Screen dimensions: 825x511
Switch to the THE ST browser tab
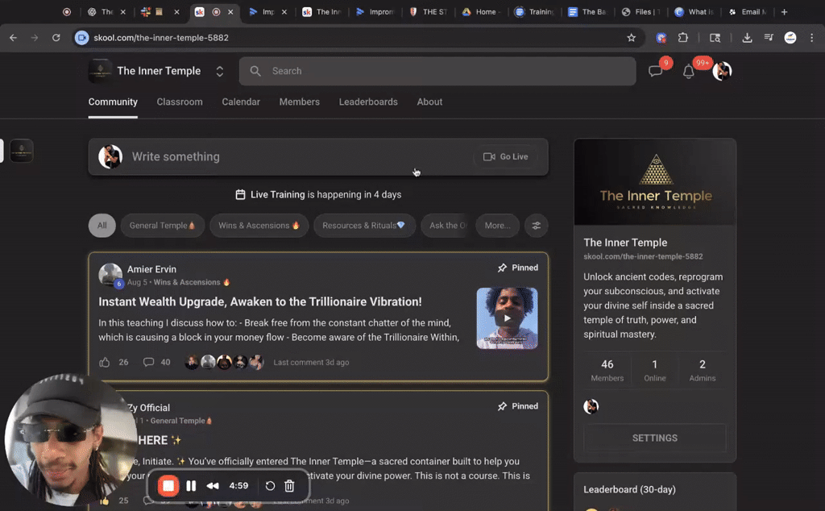[x=429, y=11]
